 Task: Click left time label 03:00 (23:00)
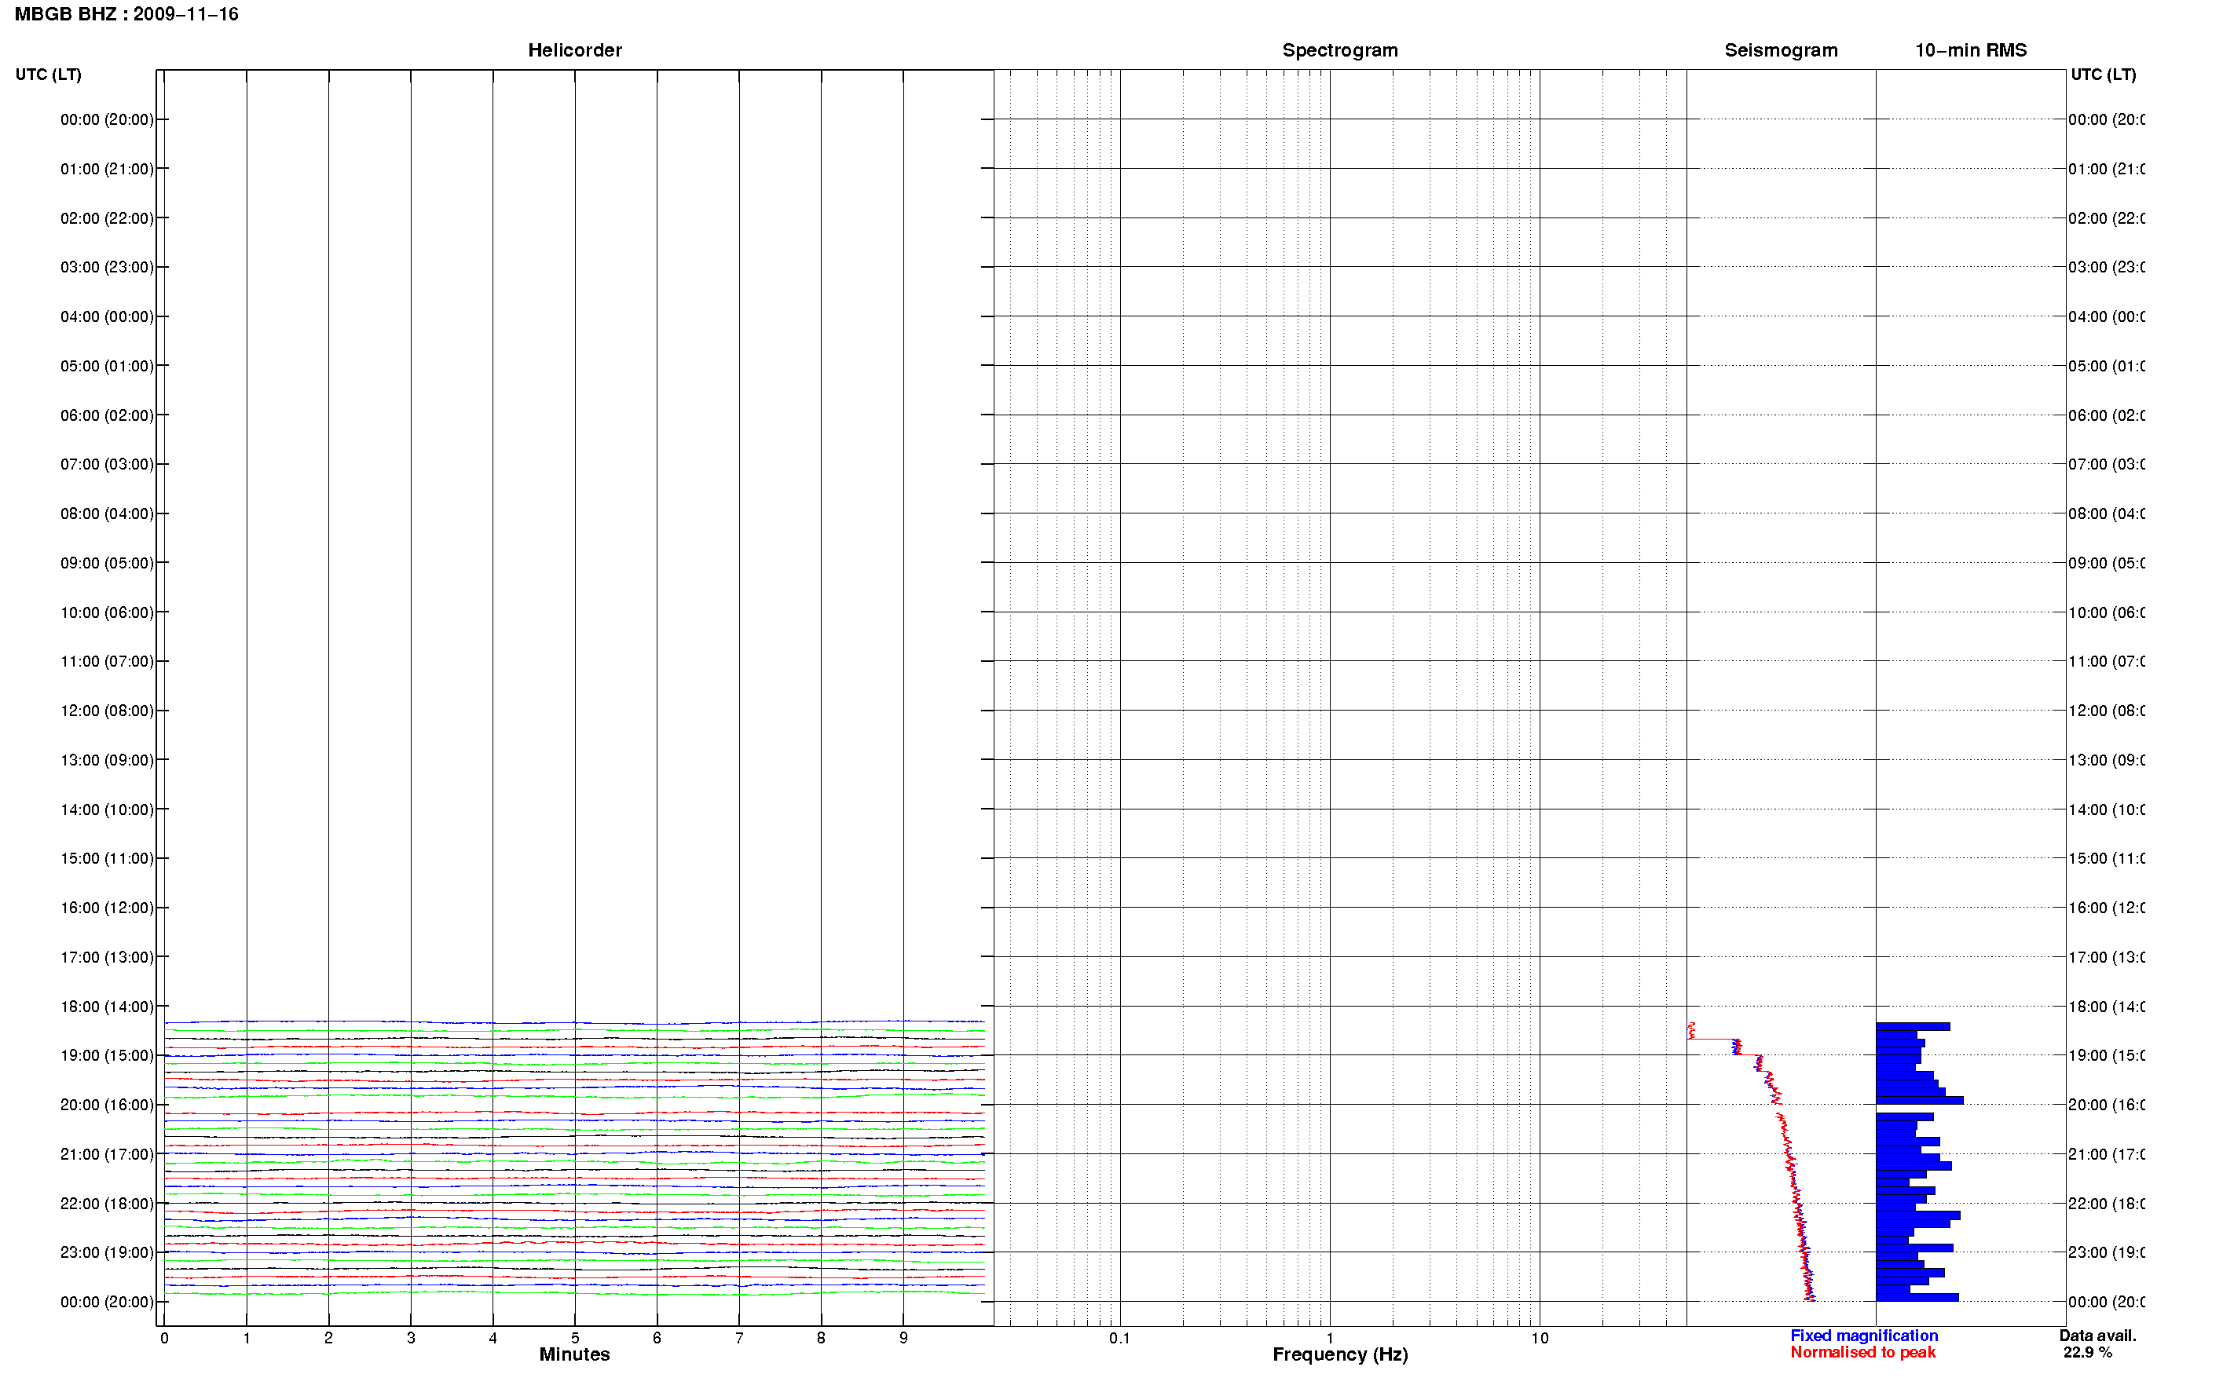107,267
